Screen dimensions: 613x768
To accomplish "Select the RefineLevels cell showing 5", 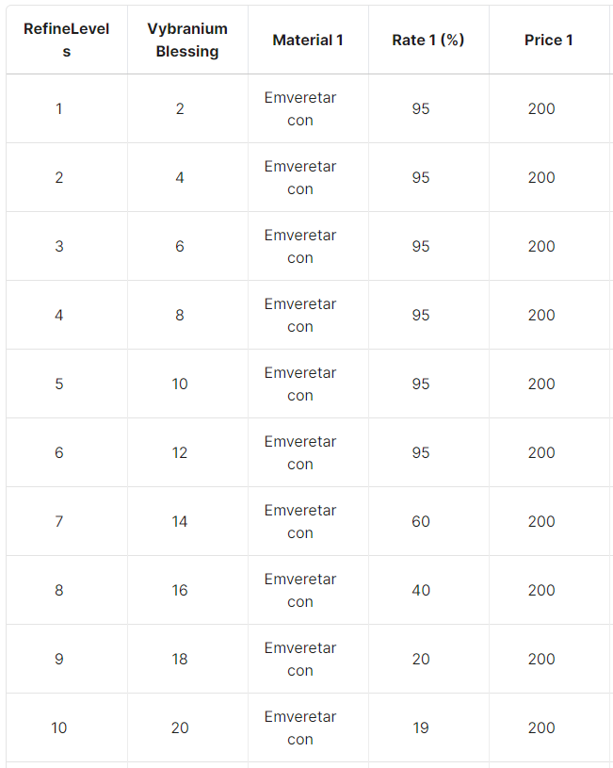I will click(x=59, y=384).
